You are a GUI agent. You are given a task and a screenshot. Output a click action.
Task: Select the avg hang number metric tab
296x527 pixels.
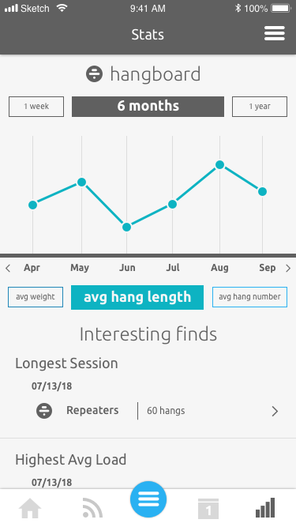tap(249, 297)
